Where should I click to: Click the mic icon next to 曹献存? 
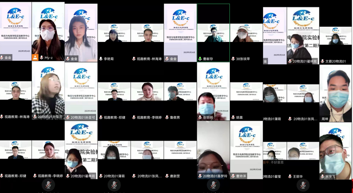(199, 59)
